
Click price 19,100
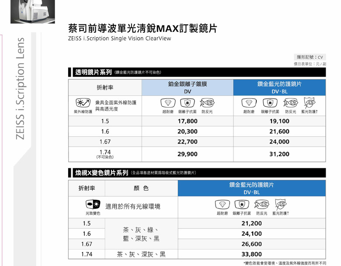coord(279,121)
